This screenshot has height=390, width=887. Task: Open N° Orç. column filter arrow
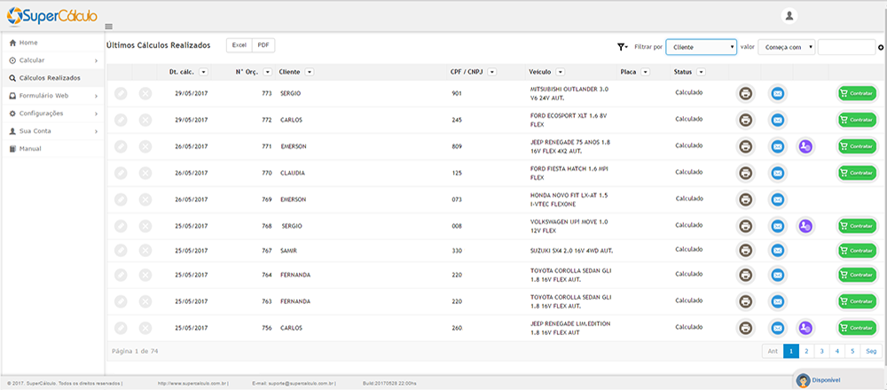268,72
